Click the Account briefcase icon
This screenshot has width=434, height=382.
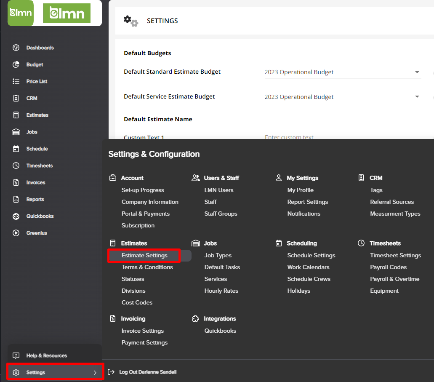tap(113, 178)
